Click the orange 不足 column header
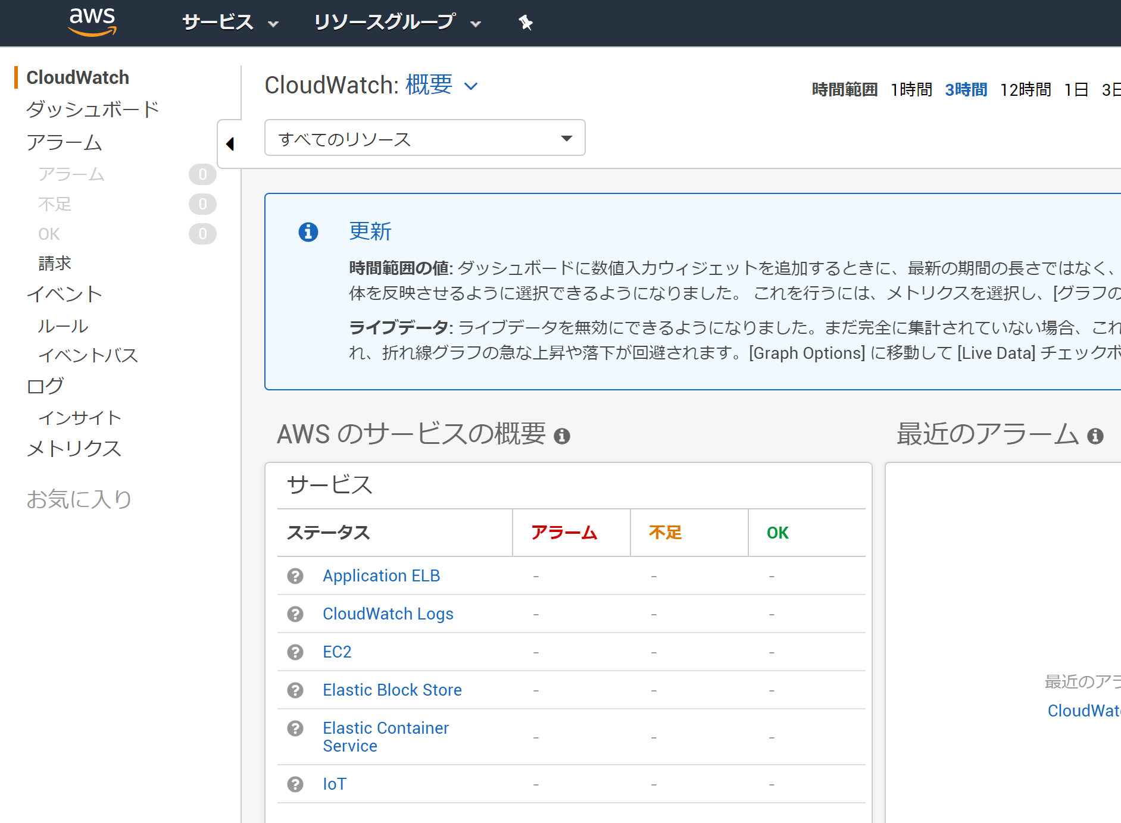 pos(666,533)
